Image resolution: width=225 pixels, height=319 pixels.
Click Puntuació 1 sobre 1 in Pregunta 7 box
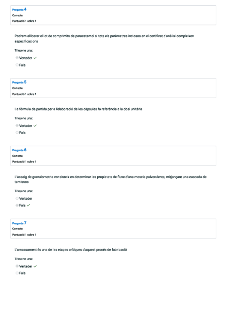[24, 235]
